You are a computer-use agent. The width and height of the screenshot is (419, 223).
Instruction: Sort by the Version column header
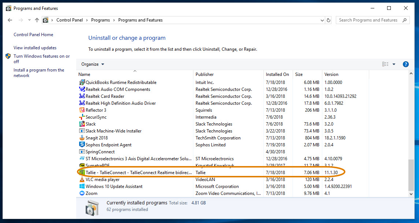(x=345, y=74)
